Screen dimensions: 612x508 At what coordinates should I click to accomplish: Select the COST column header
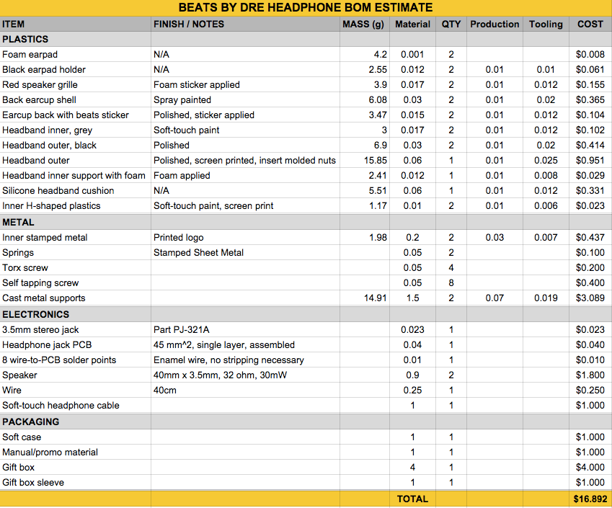click(590, 24)
